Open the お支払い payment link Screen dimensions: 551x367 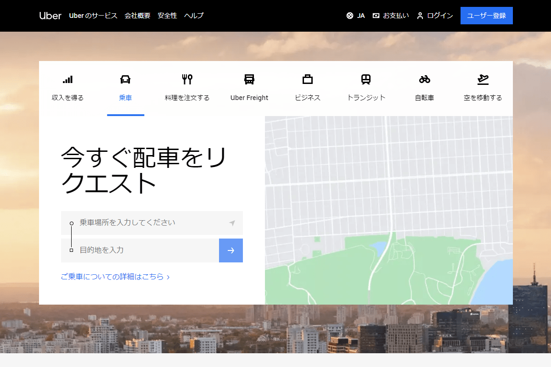pyautogui.click(x=391, y=16)
